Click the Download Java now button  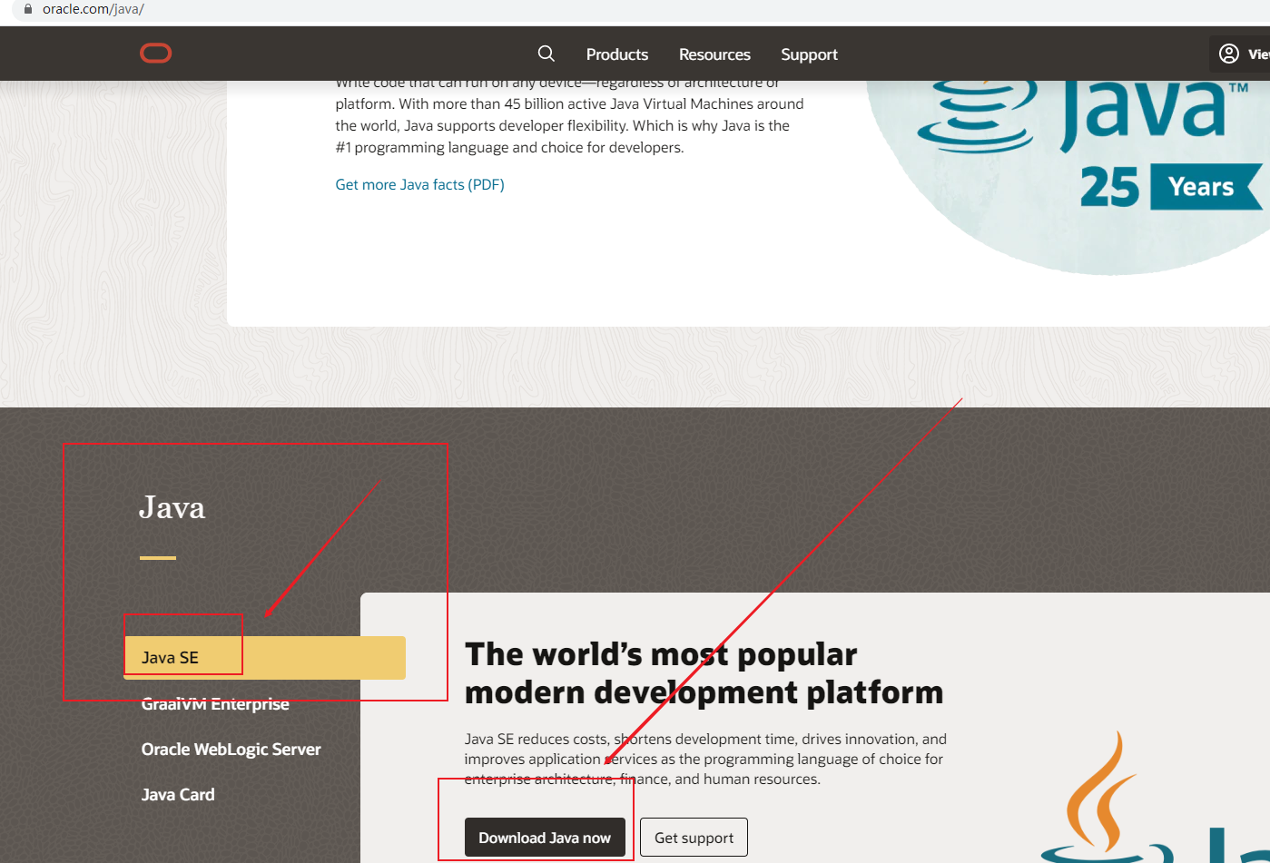click(x=545, y=838)
